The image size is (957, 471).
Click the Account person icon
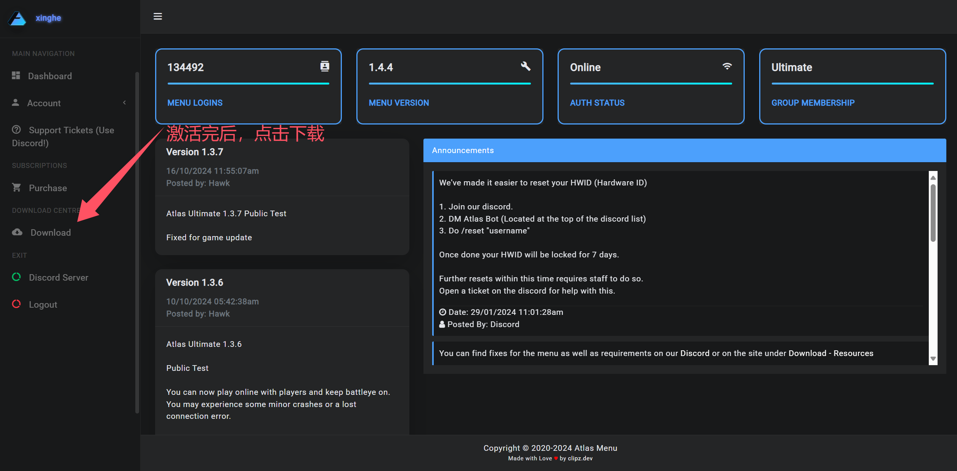16,102
